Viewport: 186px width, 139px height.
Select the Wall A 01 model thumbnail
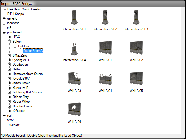click(105, 48)
